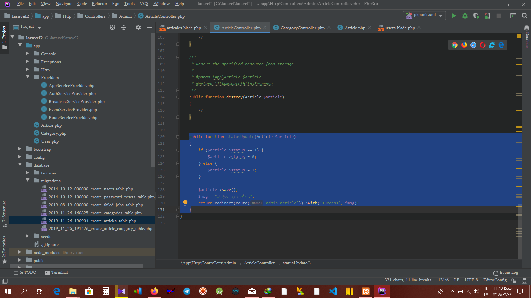Collapse the migrations folder
The image size is (531, 298).
point(28,181)
